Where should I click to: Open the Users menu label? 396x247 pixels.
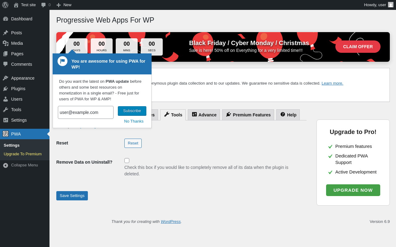coord(17,99)
